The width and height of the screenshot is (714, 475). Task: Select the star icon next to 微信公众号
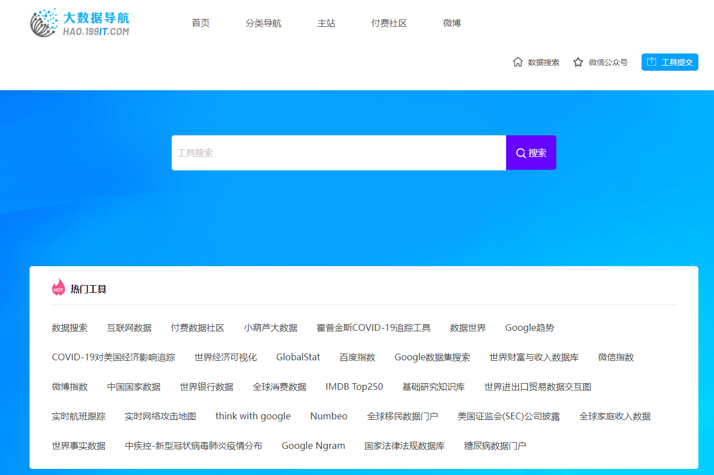(577, 62)
